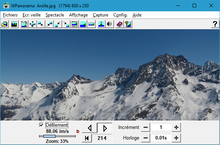Image resolution: width=220 pixels, height=145 pixels.
Task: Increase Horloge with the plus button
Action: pyautogui.click(x=176, y=138)
